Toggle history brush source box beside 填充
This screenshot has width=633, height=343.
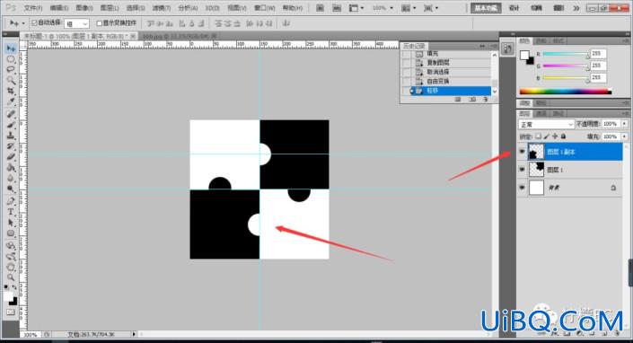click(x=406, y=54)
